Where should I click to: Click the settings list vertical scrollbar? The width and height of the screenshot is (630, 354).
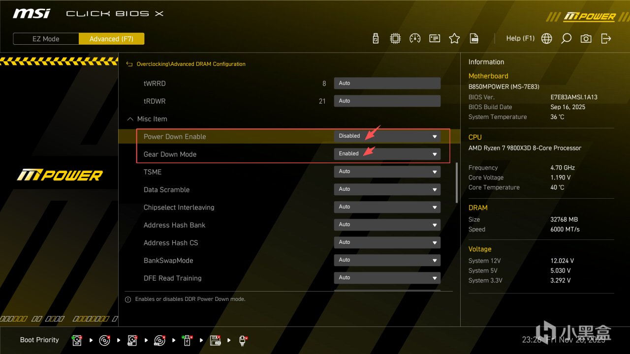pos(457,182)
